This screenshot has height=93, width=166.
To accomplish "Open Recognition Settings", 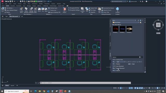I will (74, 10).
